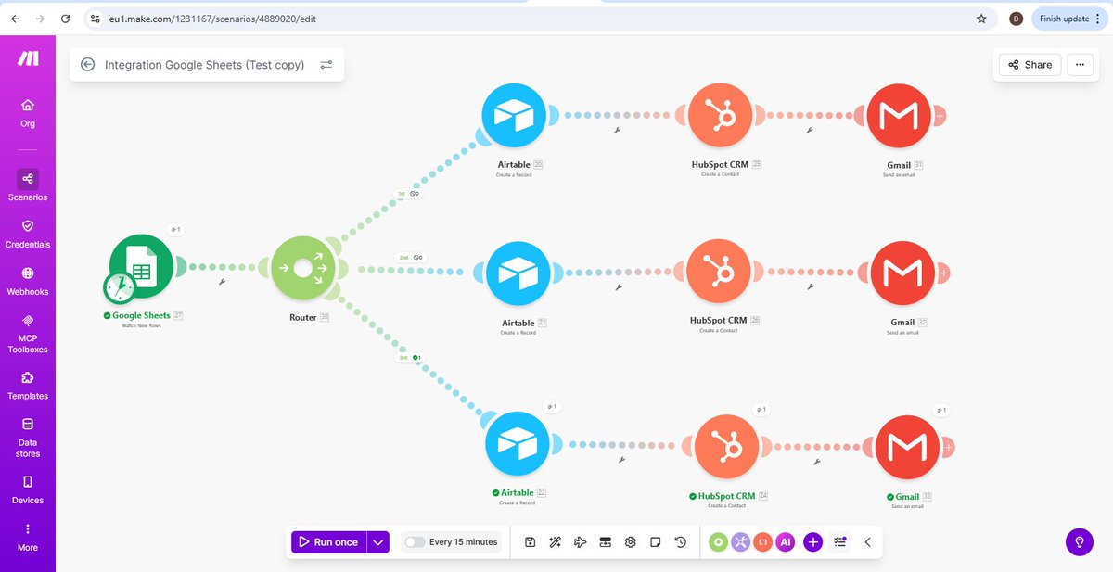Toggle the Every 15 minutes schedule switch
The width and height of the screenshot is (1113, 572).
415,542
